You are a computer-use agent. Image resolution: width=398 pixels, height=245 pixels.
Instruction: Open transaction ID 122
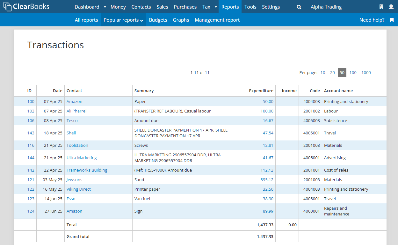point(31,189)
